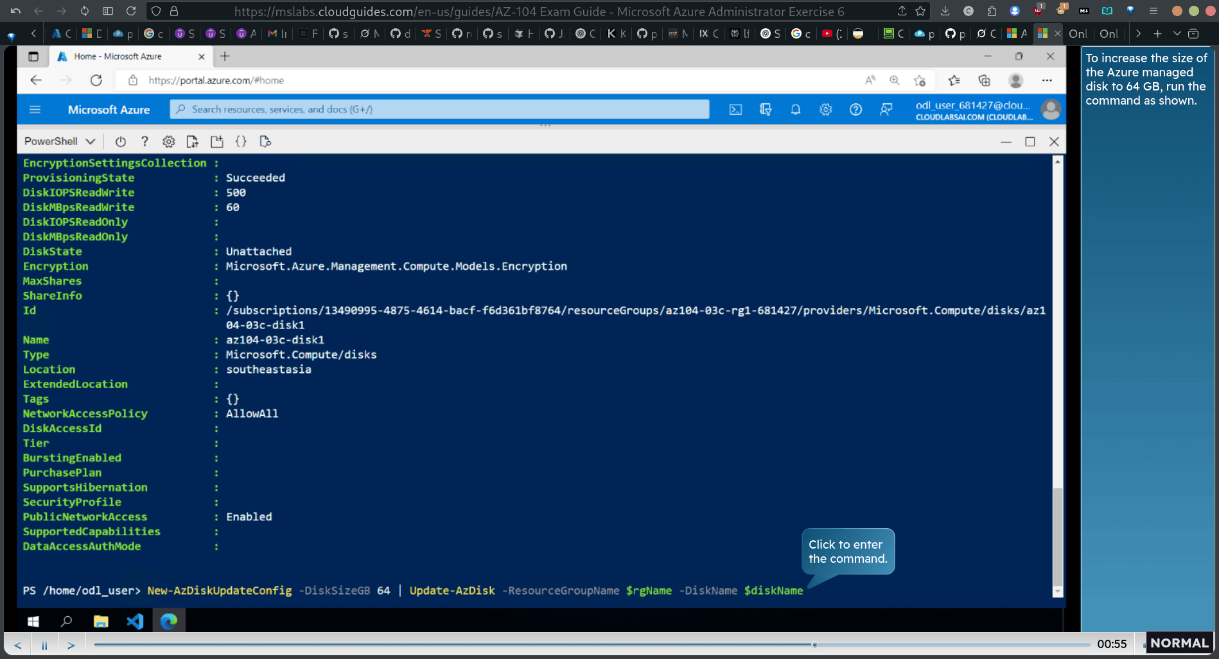Switch to the YouTube tab in outer browser

click(832, 34)
